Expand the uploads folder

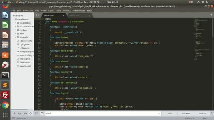tap(15, 37)
